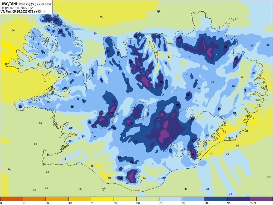Select the pale blue 70–80 legend swatch
The image size is (273, 205).
(x=170, y=199)
